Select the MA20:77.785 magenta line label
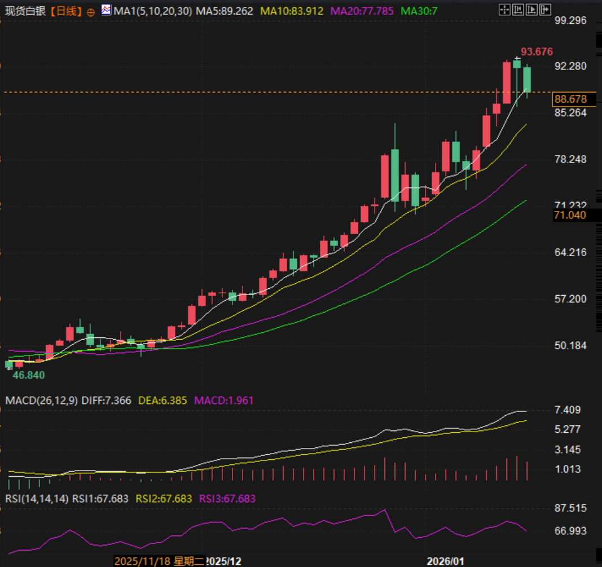This screenshot has width=602, height=567. tap(362, 11)
